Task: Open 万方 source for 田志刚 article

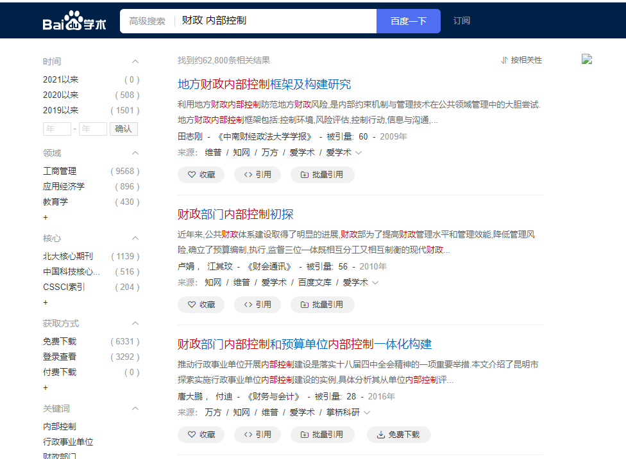Action: [x=269, y=152]
